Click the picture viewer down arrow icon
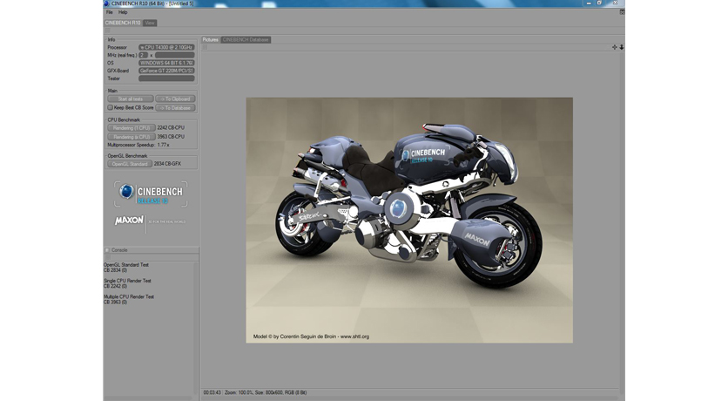 pyautogui.click(x=621, y=47)
